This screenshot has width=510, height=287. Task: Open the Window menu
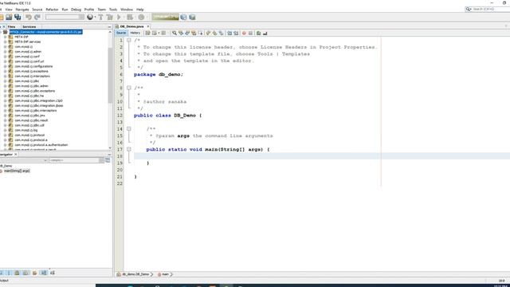[127, 10]
